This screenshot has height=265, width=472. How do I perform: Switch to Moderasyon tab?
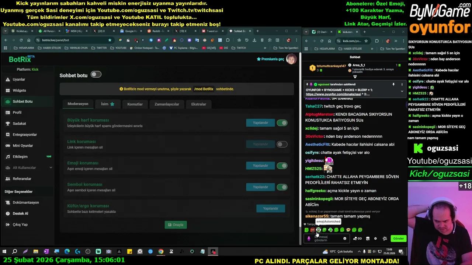click(78, 104)
